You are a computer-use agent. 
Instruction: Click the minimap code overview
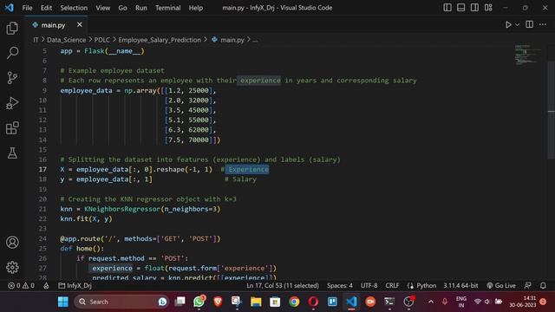pyautogui.click(x=527, y=55)
